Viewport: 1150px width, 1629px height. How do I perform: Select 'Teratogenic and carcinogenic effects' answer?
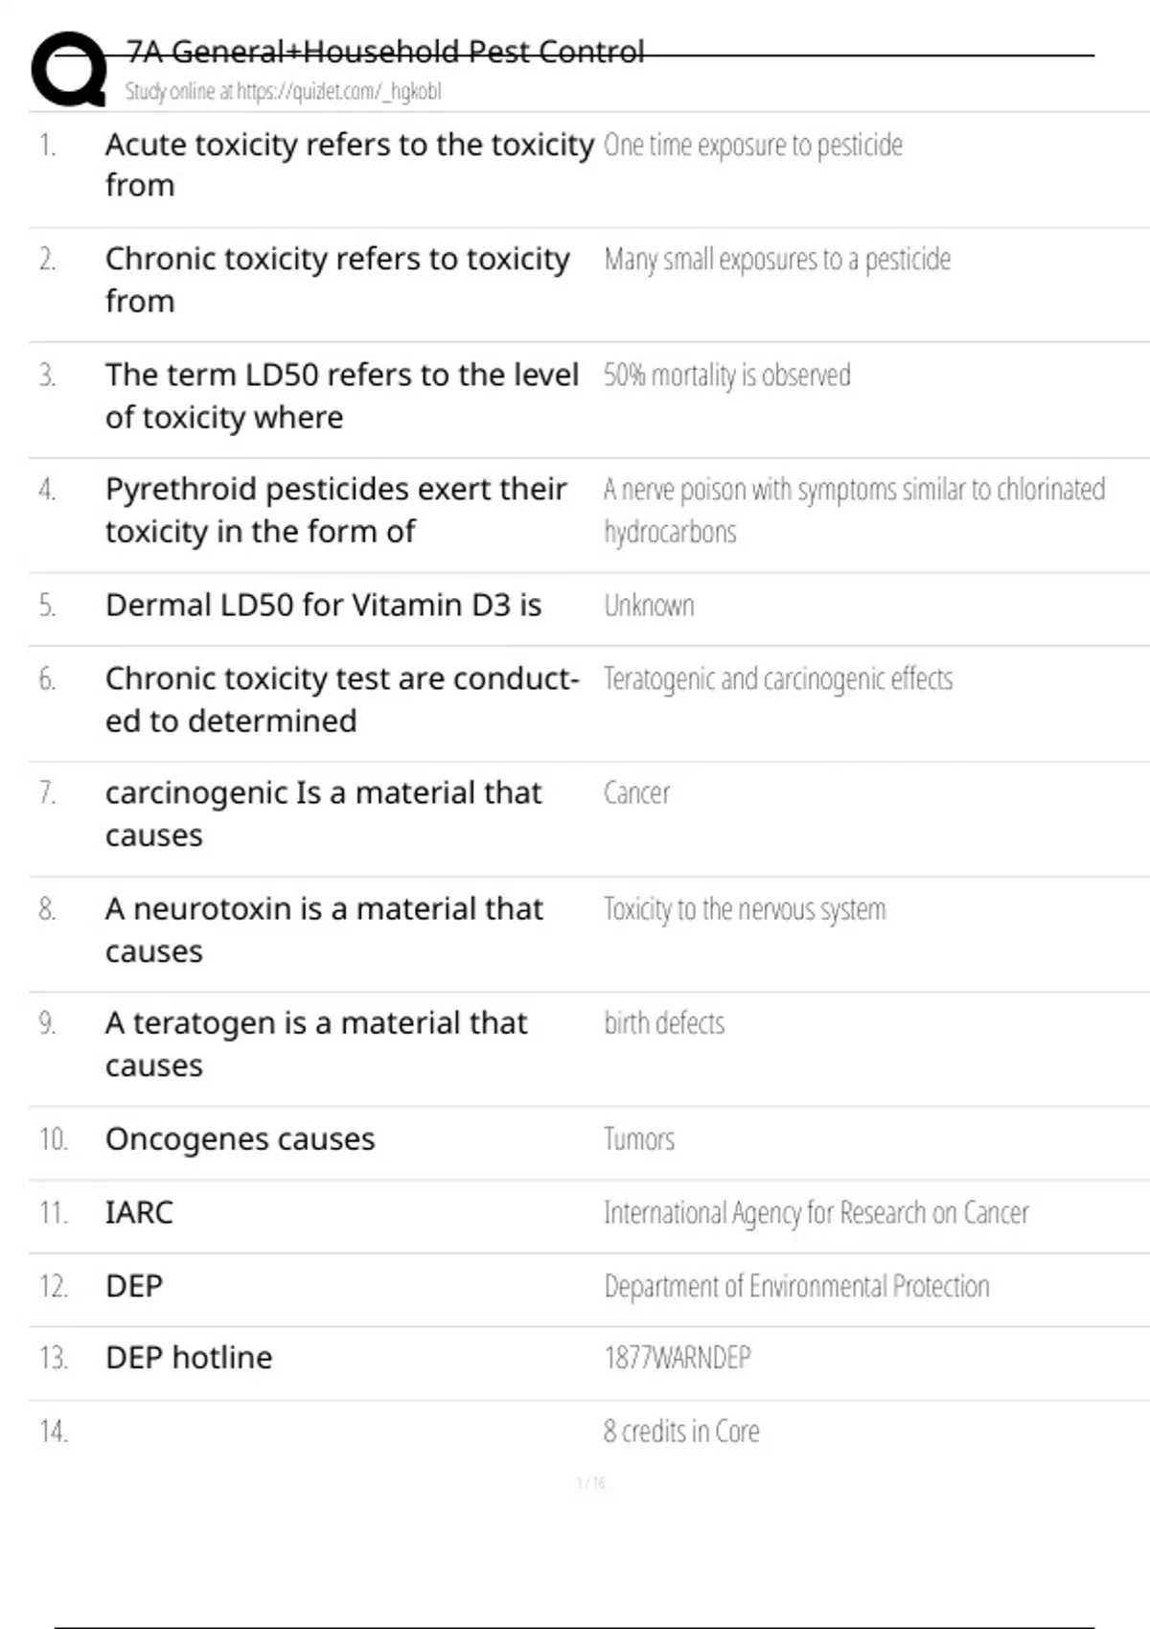click(778, 679)
